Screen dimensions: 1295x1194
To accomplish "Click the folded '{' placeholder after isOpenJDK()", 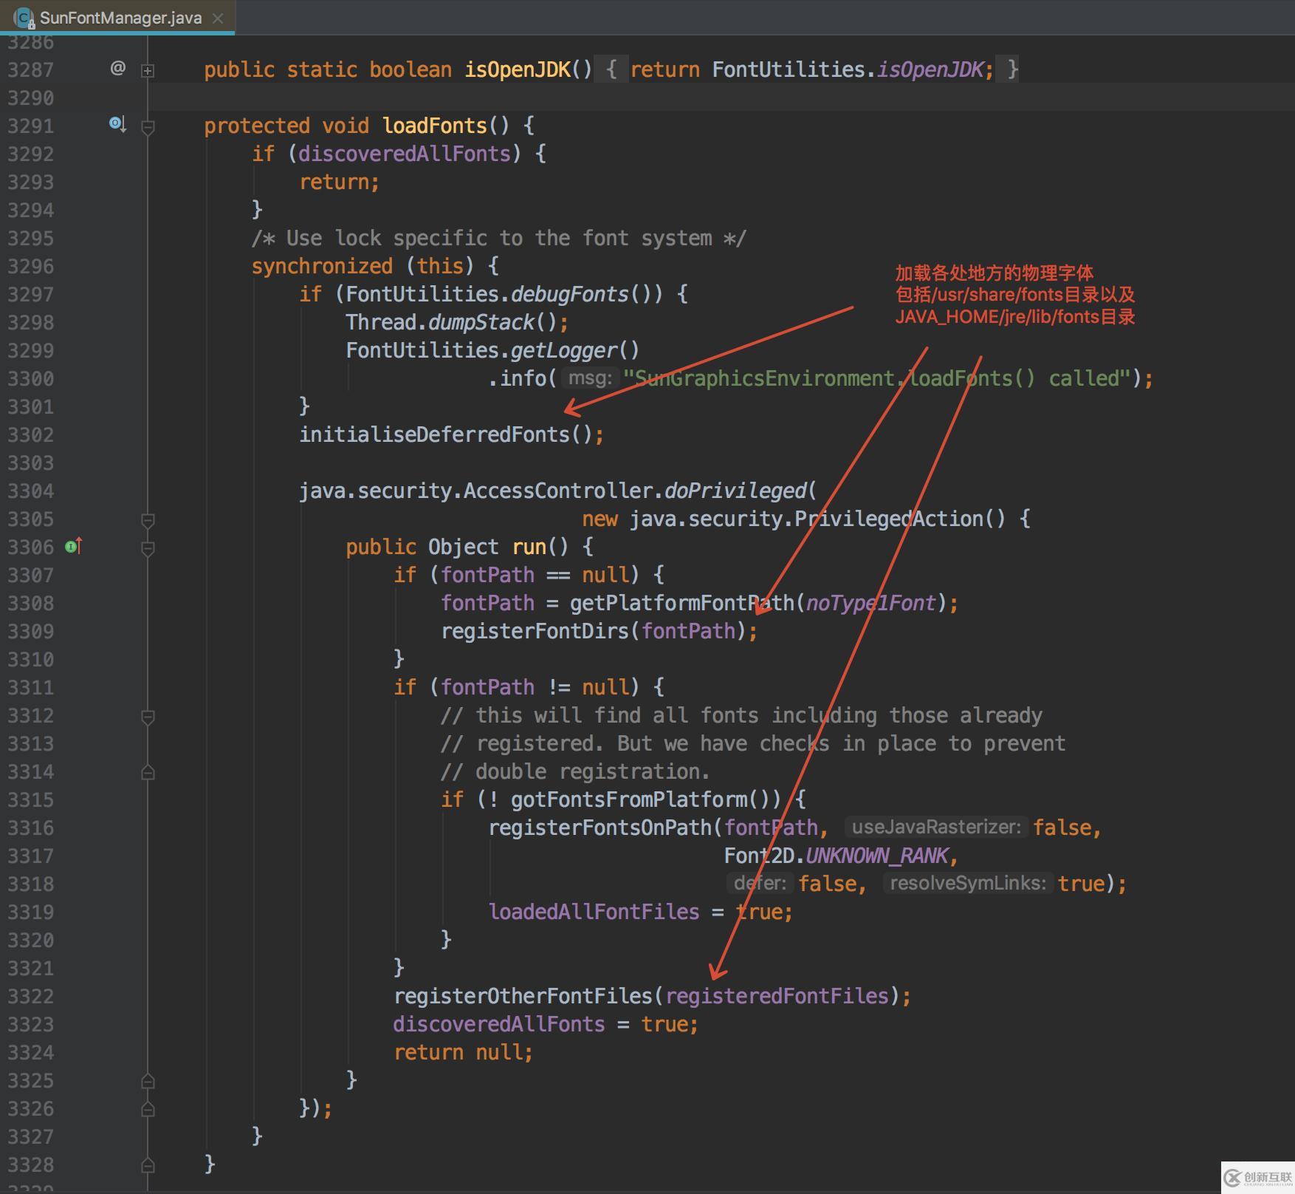I will [x=611, y=69].
